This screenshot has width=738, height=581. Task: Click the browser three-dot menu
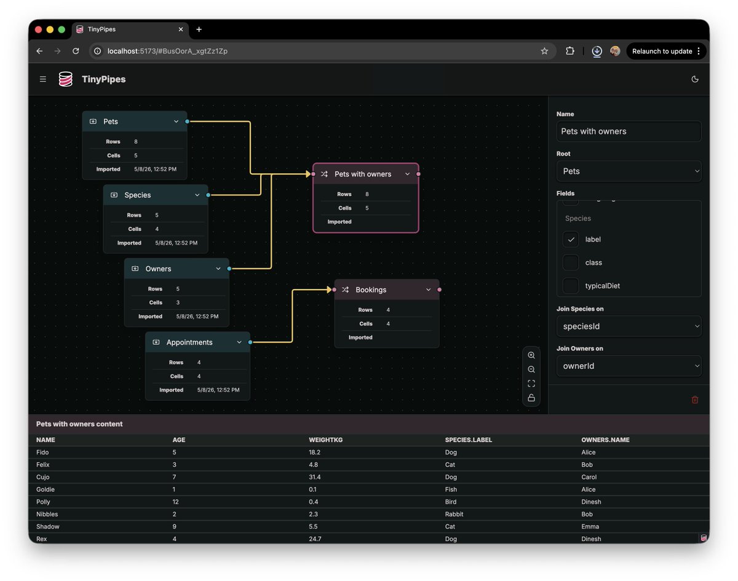tap(699, 51)
